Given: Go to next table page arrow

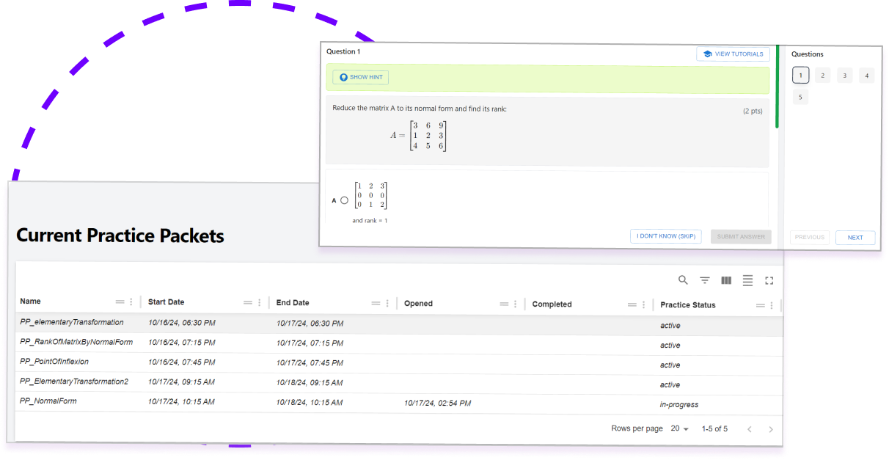Looking at the screenshot, I should tap(771, 429).
